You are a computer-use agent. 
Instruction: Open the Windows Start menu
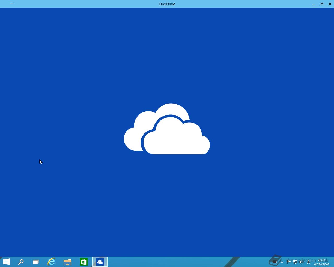[6, 262]
